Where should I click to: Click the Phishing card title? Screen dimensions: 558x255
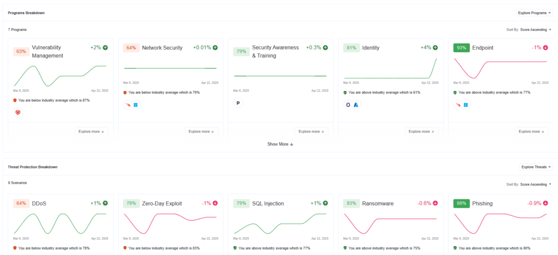pyautogui.click(x=483, y=204)
